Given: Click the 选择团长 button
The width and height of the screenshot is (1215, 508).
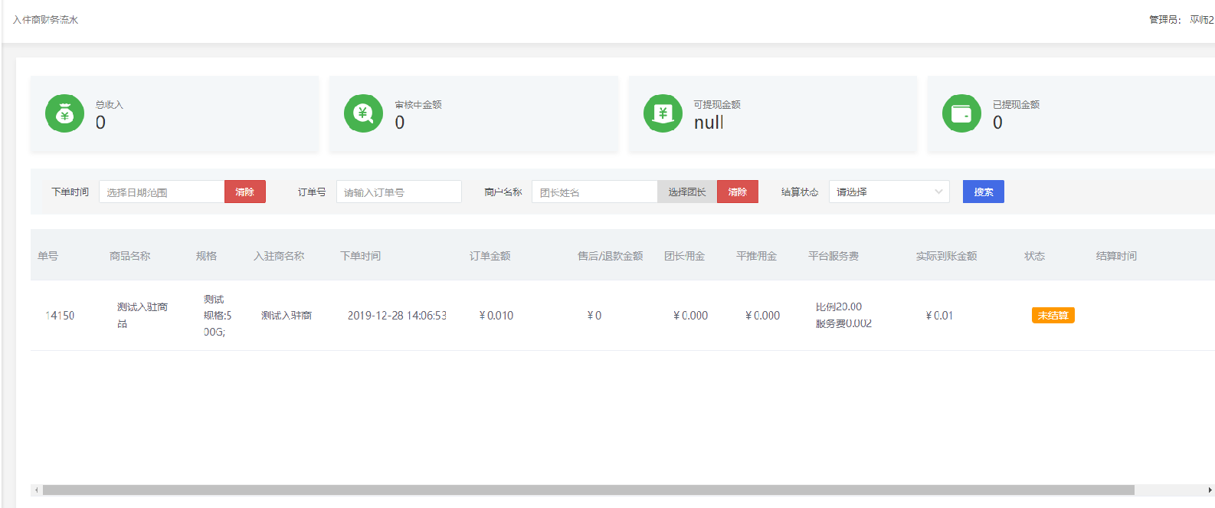Looking at the screenshot, I should (x=687, y=192).
